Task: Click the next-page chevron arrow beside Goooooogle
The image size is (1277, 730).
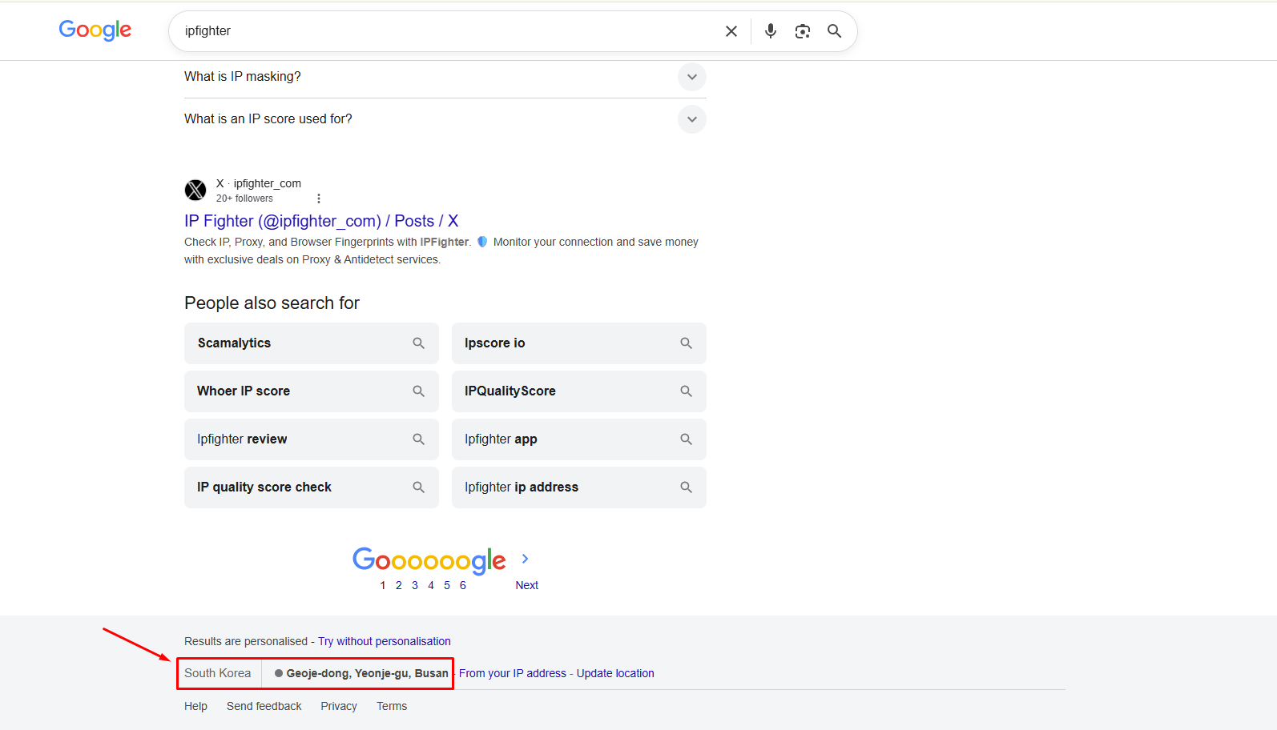Action: click(526, 559)
